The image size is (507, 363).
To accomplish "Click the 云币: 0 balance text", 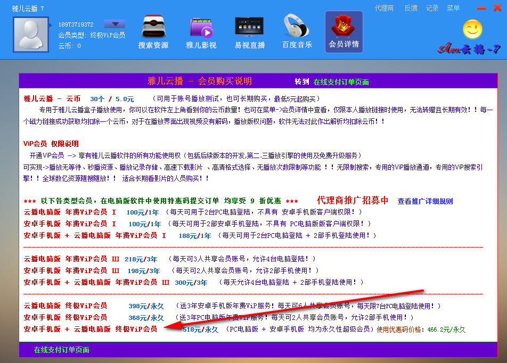I will click(70, 46).
